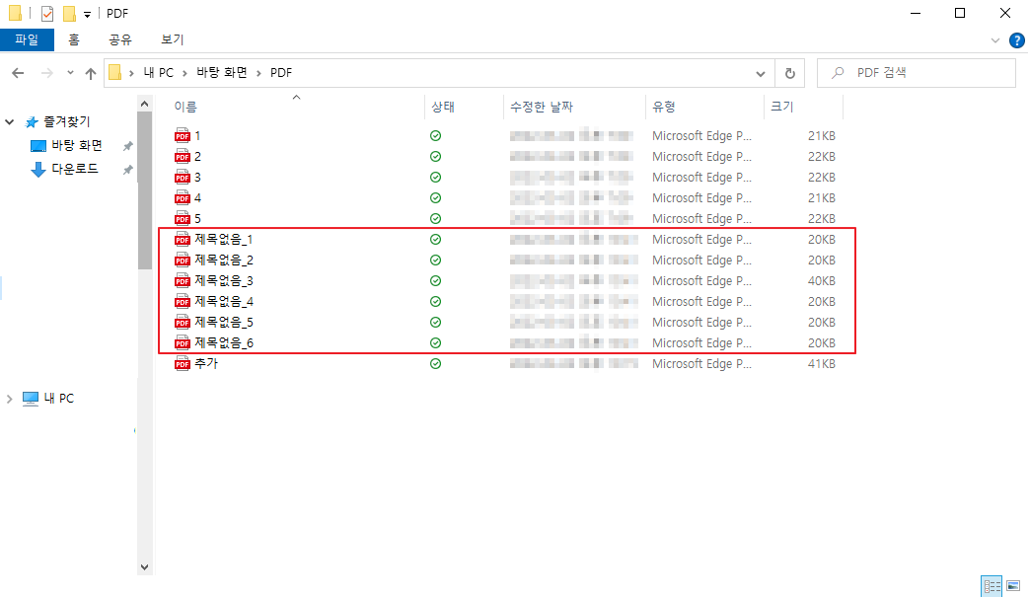Screen dimensions: 1029x597
Task: Click the up-one-level arrow icon
Action: coord(90,72)
